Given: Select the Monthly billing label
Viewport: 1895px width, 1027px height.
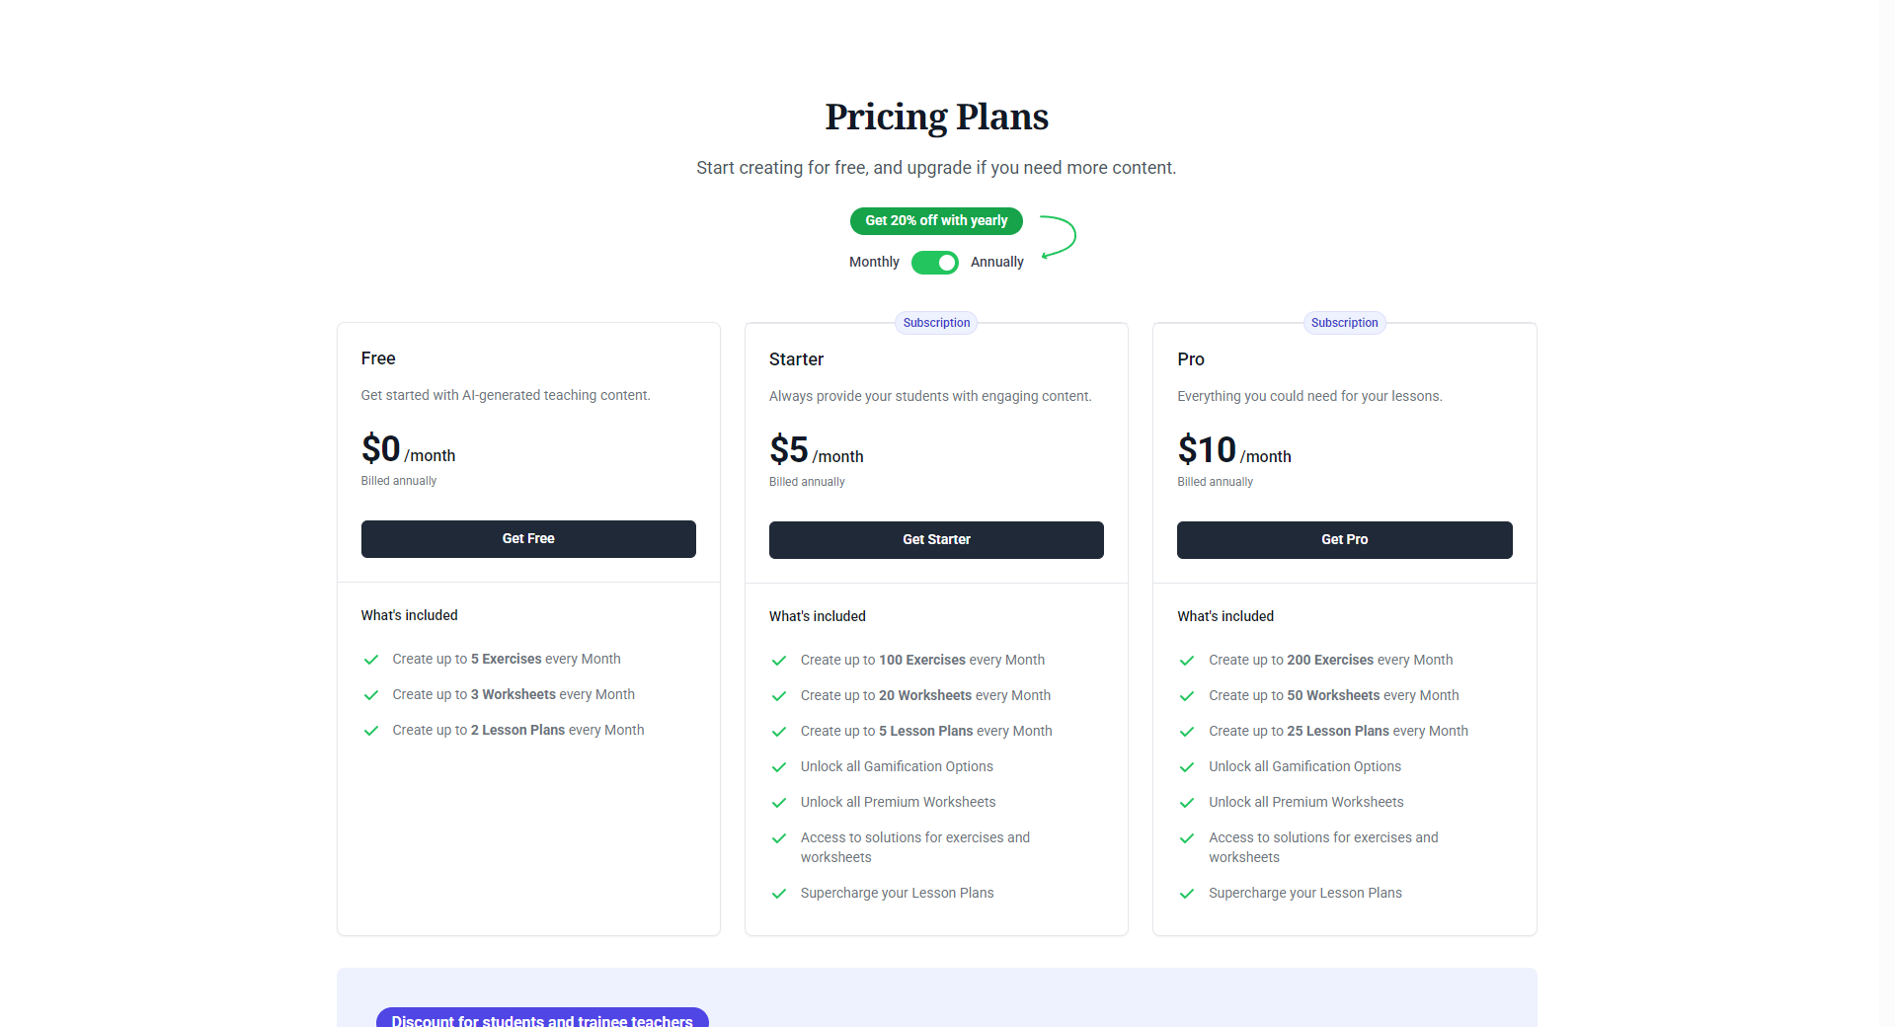Looking at the screenshot, I should pyautogui.click(x=874, y=263).
